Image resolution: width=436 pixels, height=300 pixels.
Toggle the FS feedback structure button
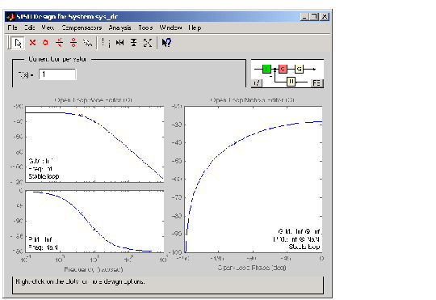click(317, 83)
